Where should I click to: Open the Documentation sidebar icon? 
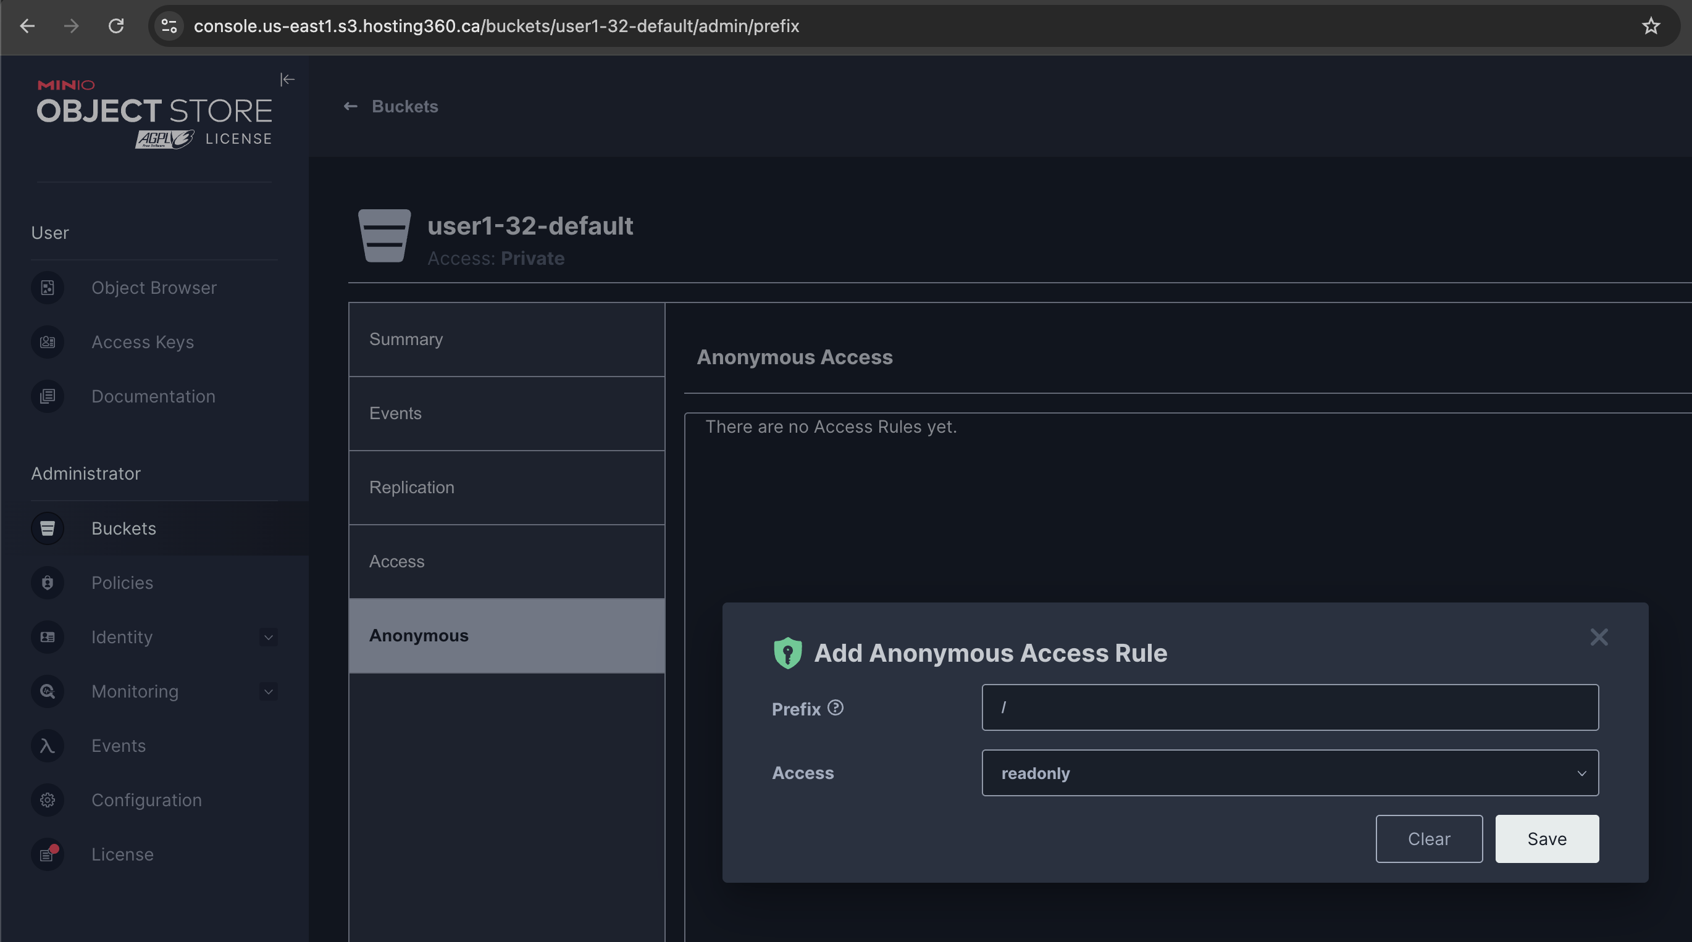coord(48,396)
